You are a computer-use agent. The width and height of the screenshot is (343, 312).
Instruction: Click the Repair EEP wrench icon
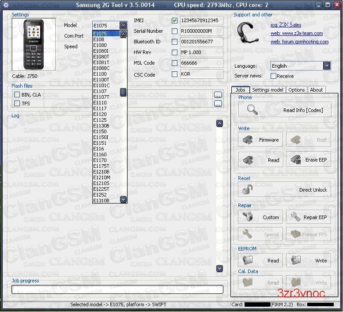[295, 217]
